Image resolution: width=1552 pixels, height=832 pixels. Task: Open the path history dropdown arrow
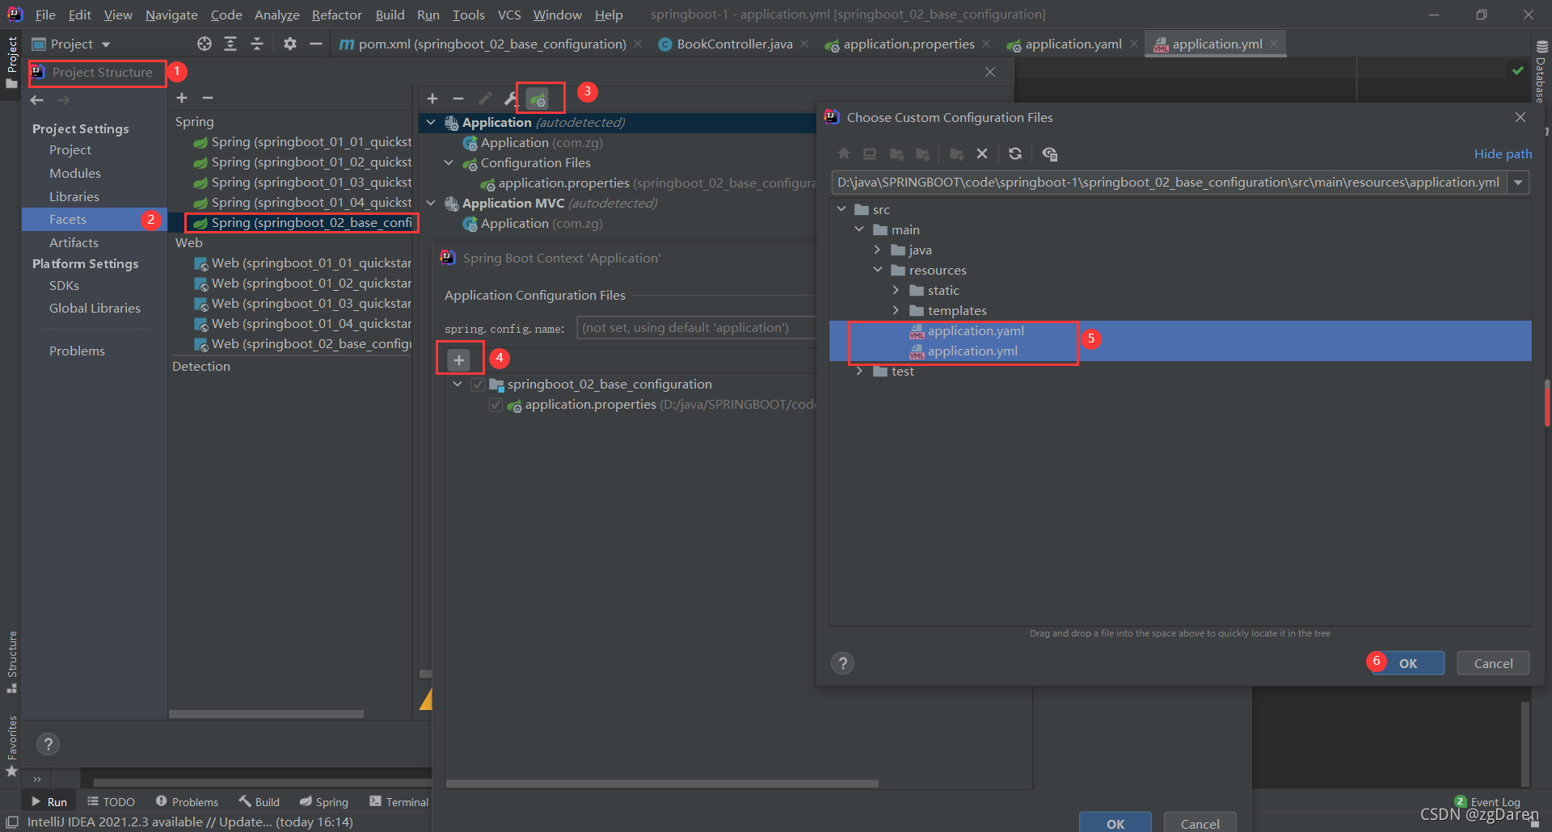(1519, 183)
